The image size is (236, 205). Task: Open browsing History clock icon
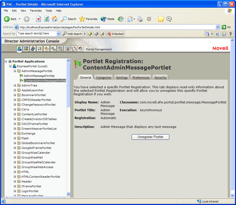(121, 19)
